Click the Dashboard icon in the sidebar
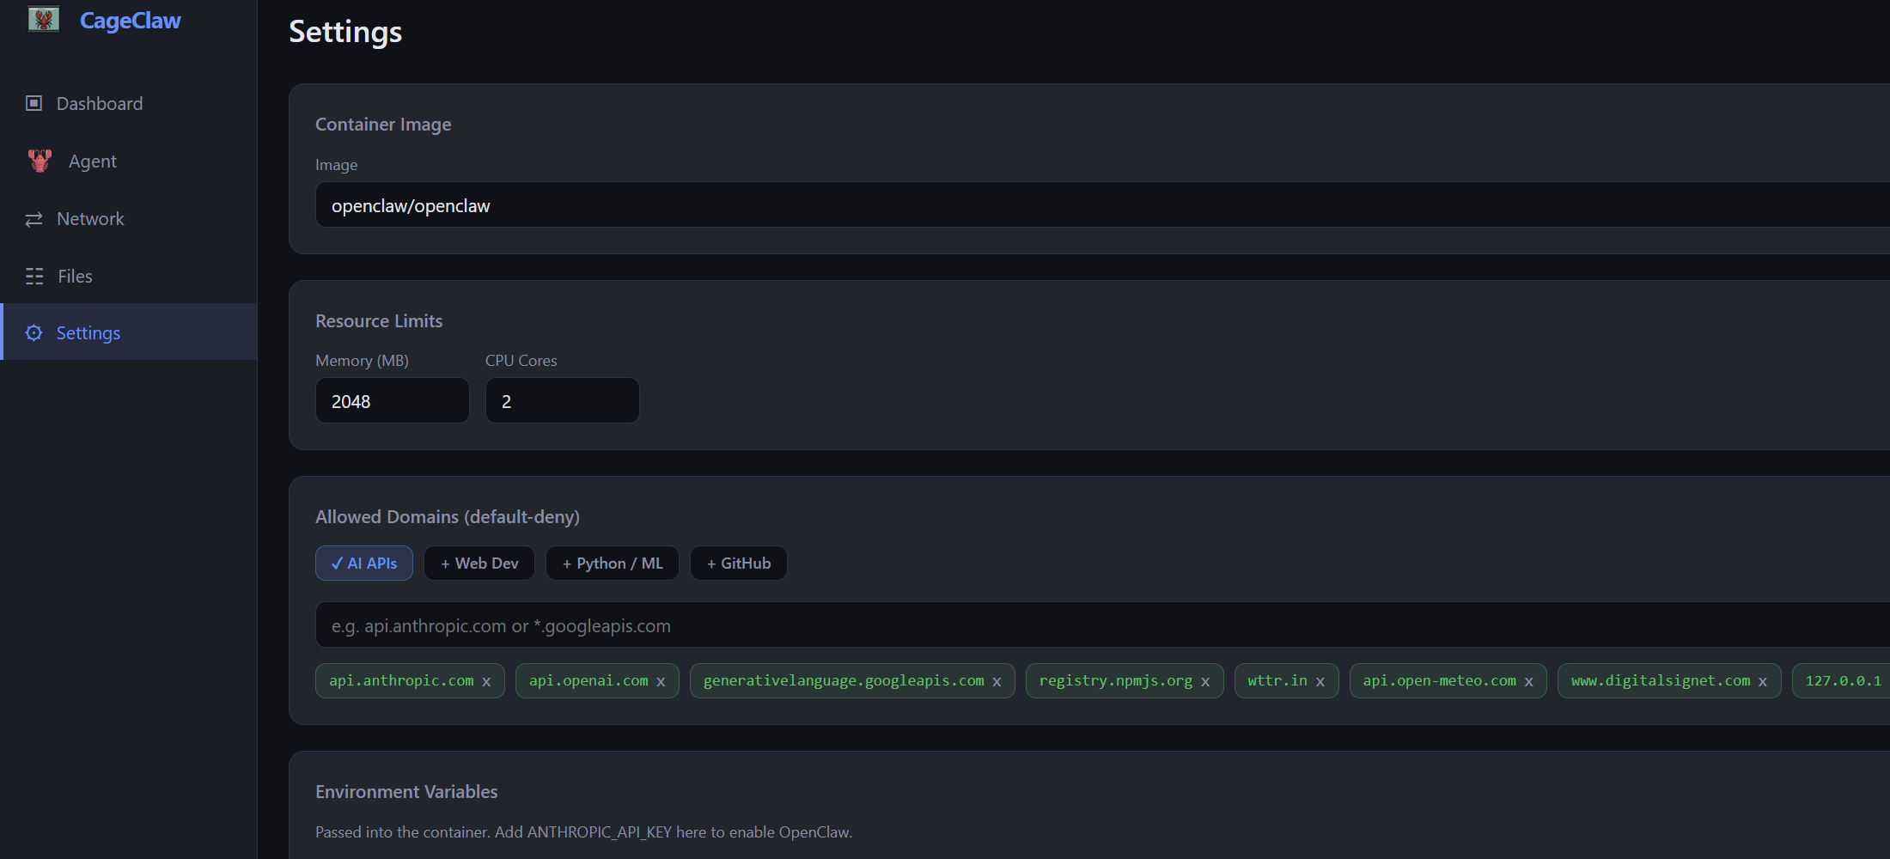The image size is (1890, 859). pyautogui.click(x=34, y=102)
